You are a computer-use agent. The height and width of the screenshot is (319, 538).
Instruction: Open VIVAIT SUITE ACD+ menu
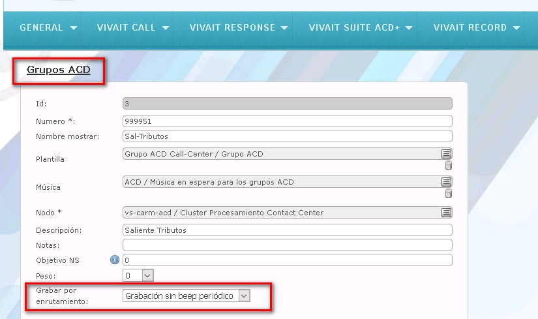tap(360, 27)
